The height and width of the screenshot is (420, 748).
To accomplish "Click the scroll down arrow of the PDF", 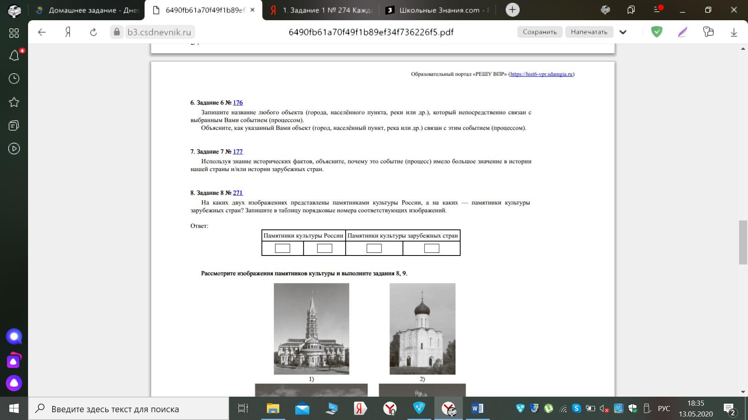I will 743,392.
